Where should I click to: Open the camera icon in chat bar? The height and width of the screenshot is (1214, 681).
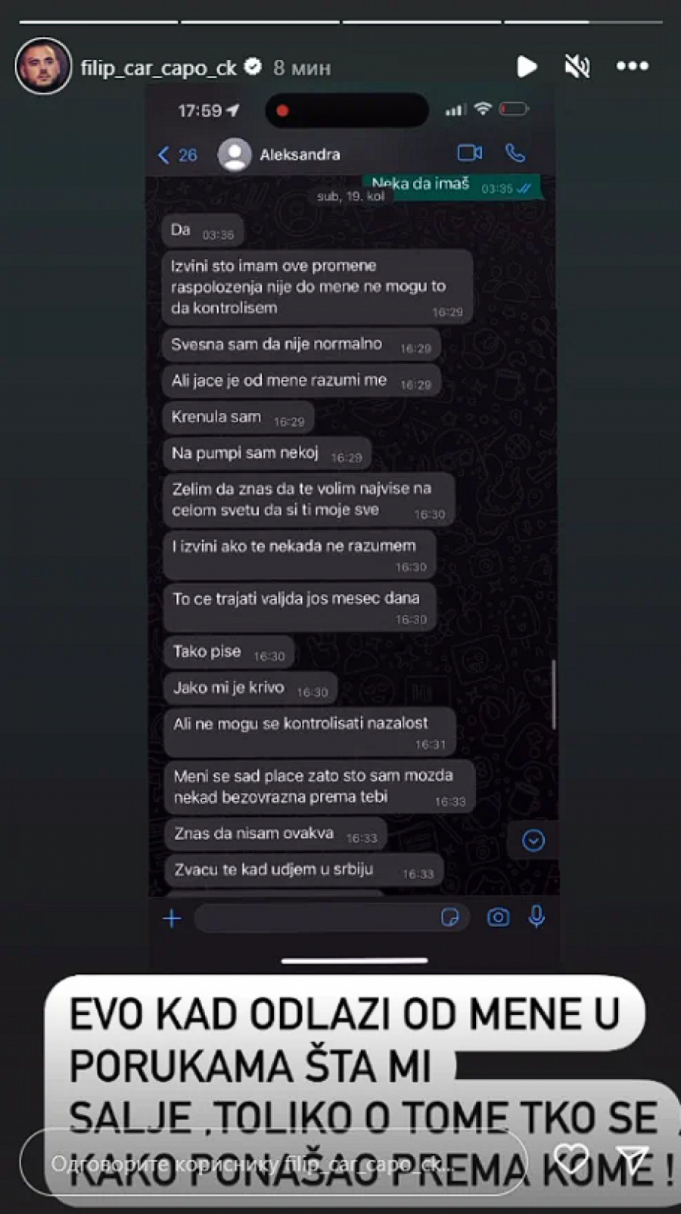498,917
